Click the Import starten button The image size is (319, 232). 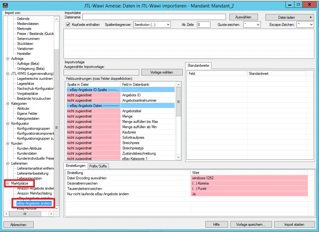(294, 225)
